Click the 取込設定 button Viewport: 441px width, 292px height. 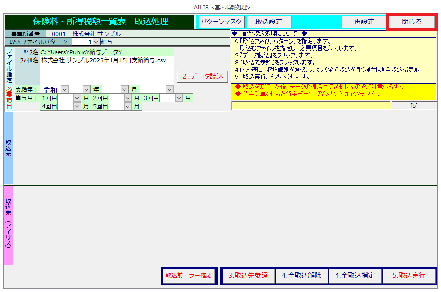pos(268,22)
